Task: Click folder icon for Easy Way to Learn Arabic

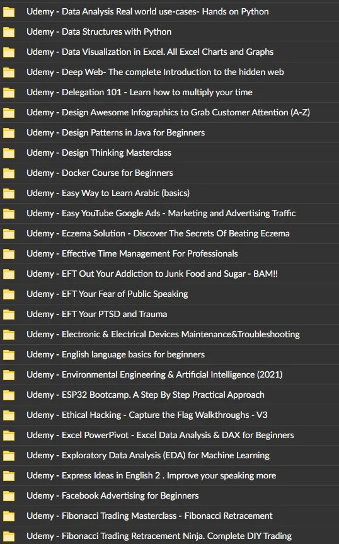Action: point(9,194)
